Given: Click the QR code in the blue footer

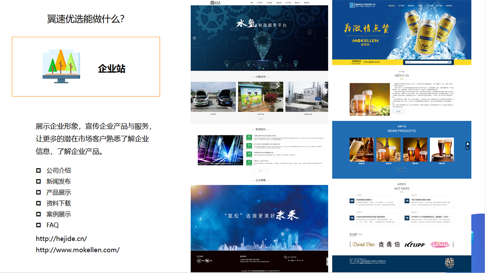Looking at the screenshot, I should (449, 263).
